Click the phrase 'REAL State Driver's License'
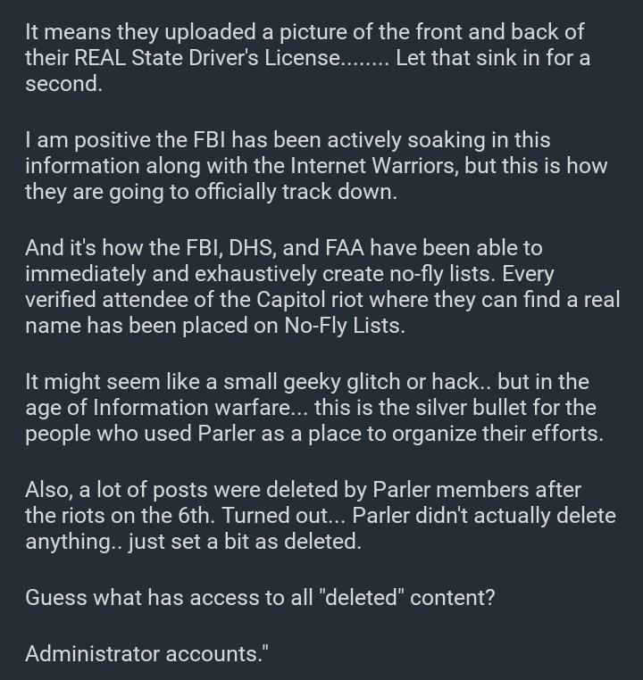Screen dimensions: 643x680 coord(207,58)
